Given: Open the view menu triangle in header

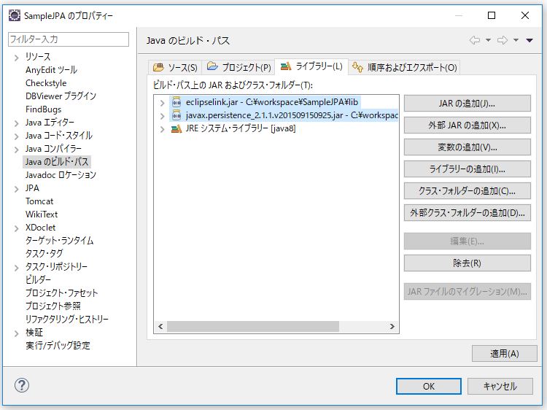Looking at the screenshot, I should coord(529,40).
